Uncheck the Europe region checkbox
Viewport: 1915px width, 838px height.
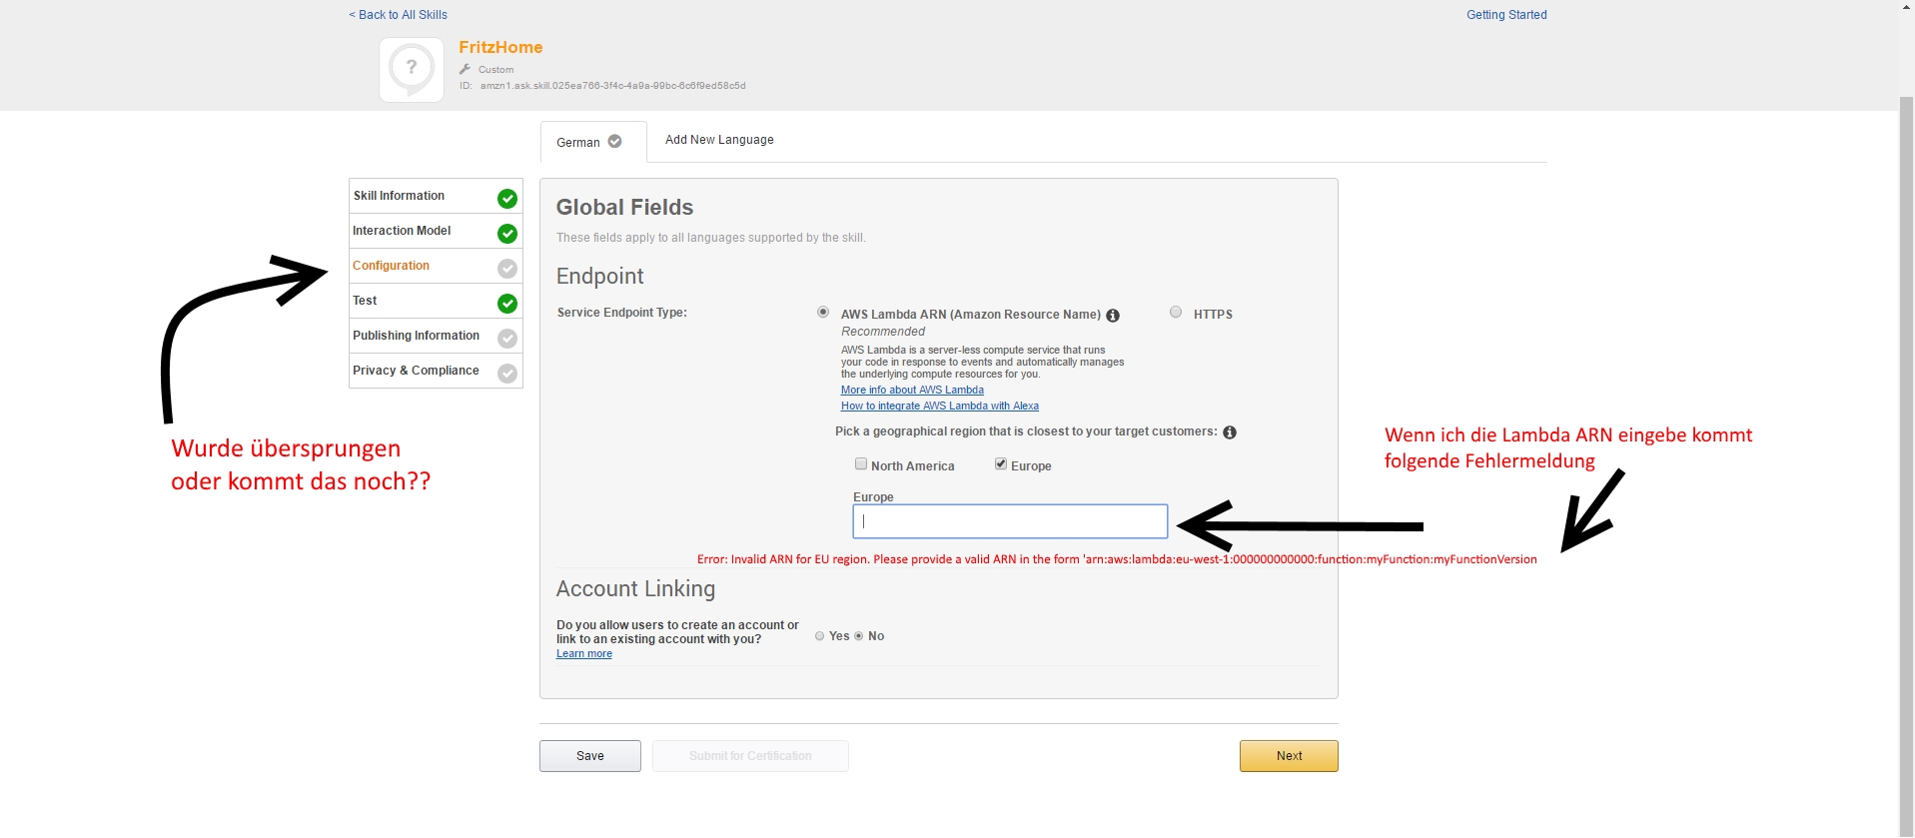point(1000,463)
